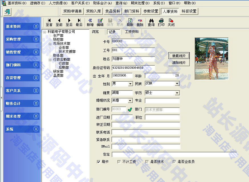Open the 财务会计(A) menu
The image size is (249, 182).
(103, 3)
